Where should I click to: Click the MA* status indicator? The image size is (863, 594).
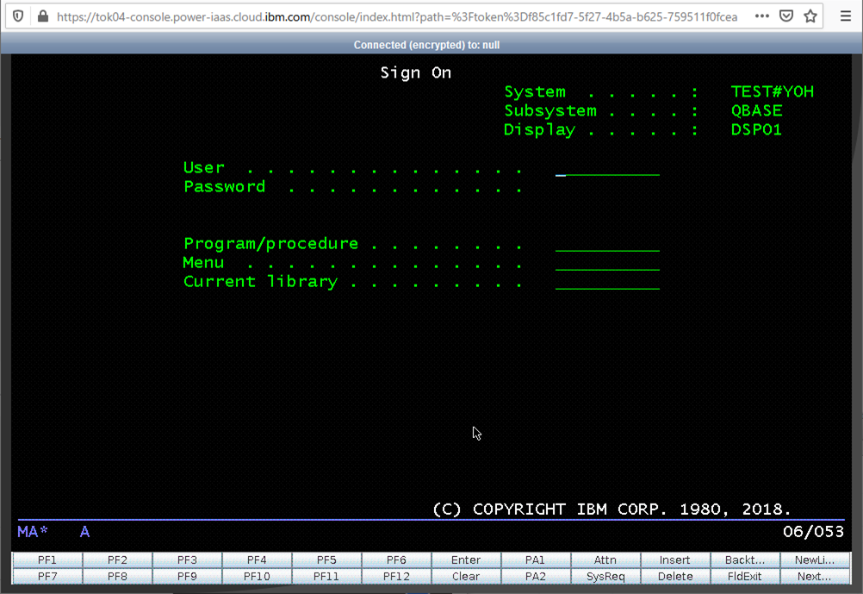[33, 532]
